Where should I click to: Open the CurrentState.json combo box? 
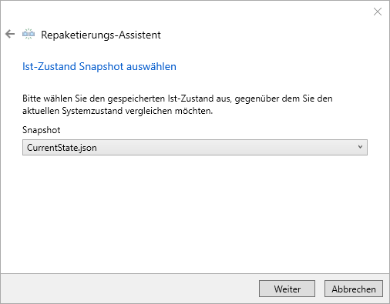point(195,148)
